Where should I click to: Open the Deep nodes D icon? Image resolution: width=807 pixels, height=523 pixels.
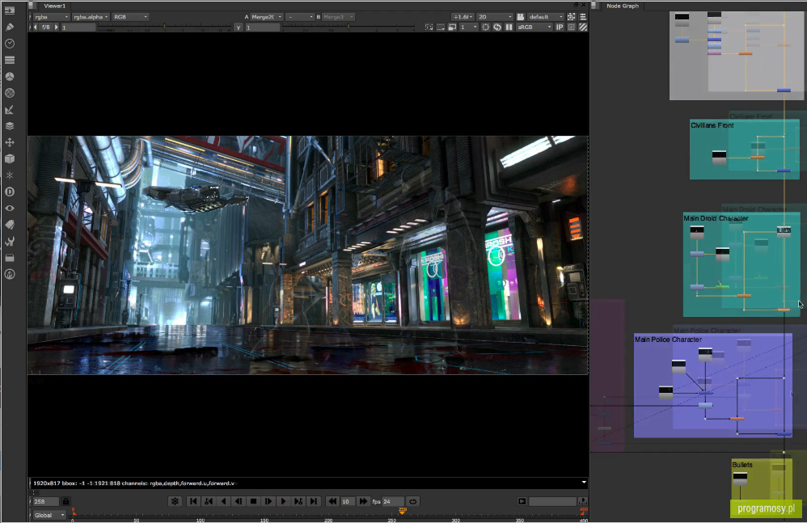9,192
